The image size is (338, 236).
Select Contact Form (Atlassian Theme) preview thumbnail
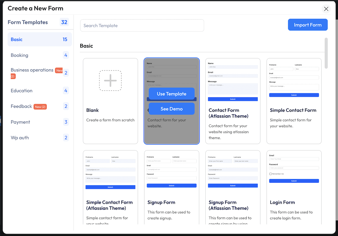(x=233, y=81)
